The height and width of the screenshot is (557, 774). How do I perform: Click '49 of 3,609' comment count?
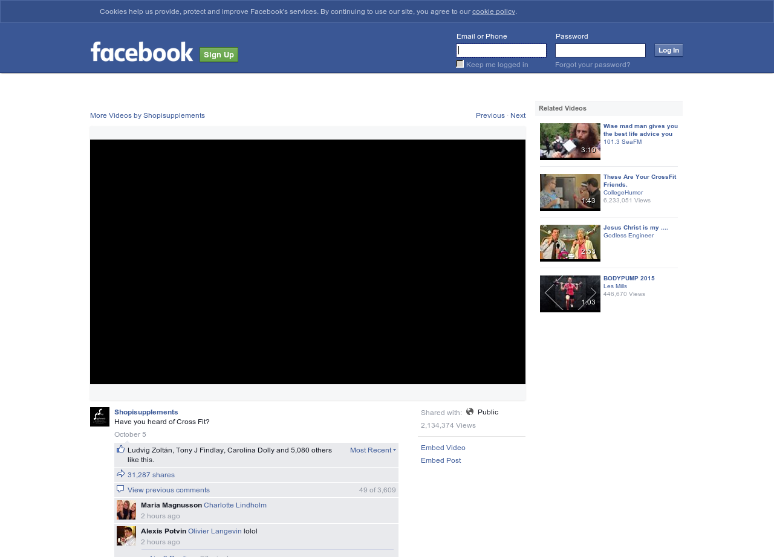(x=377, y=490)
